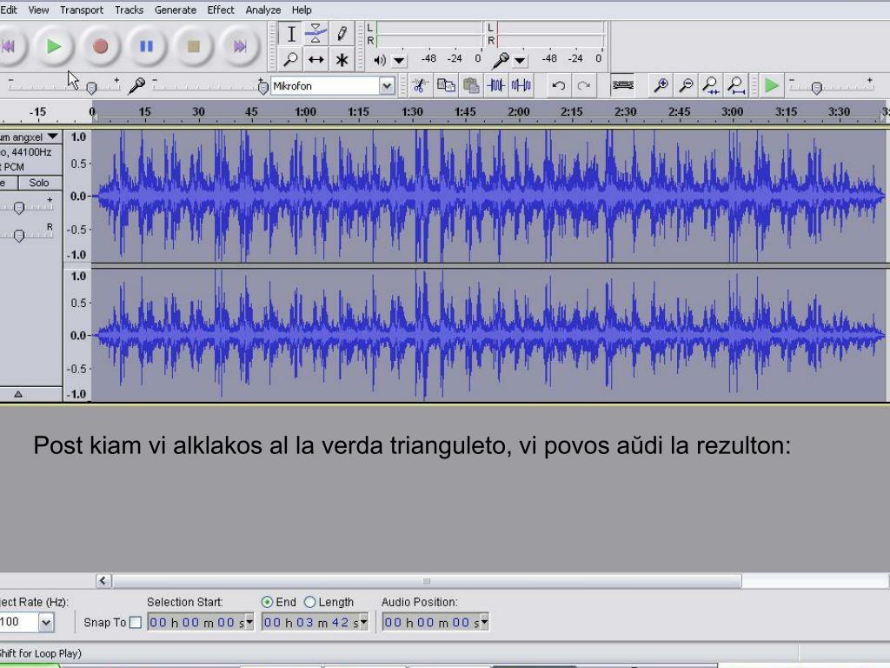Select the Length radio button
Screen dimensions: 890x668
pyautogui.click(x=310, y=602)
